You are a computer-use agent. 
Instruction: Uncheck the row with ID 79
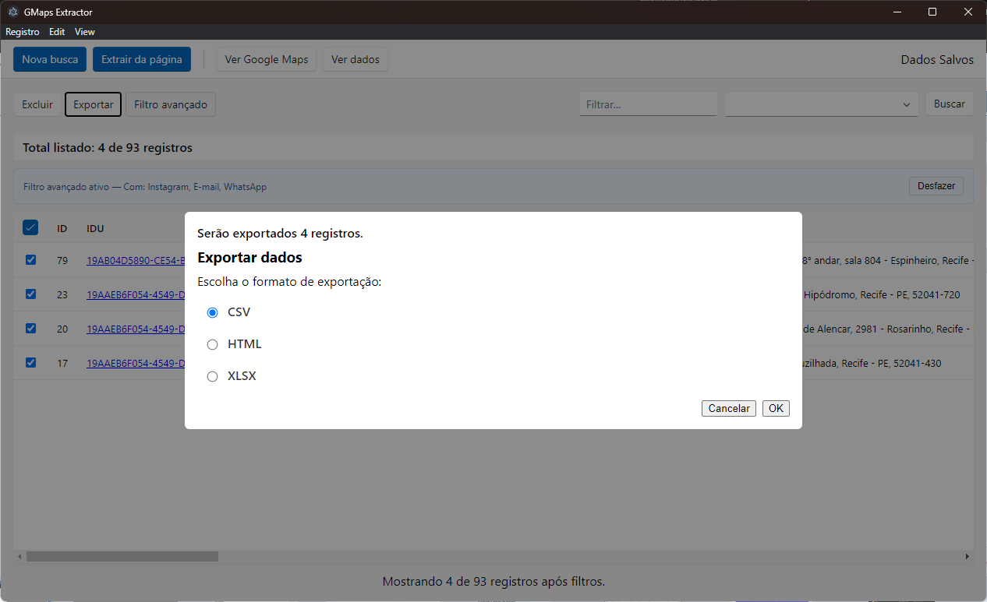coord(31,259)
